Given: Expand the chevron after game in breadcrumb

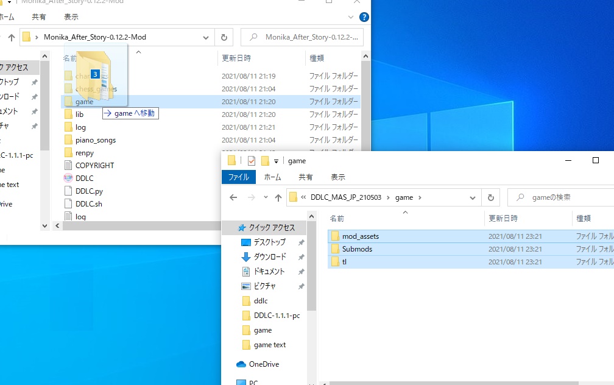Looking at the screenshot, I should [x=420, y=197].
